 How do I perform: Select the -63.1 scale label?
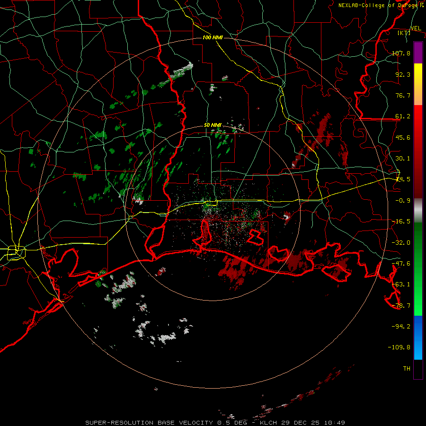pyautogui.click(x=401, y=284)
